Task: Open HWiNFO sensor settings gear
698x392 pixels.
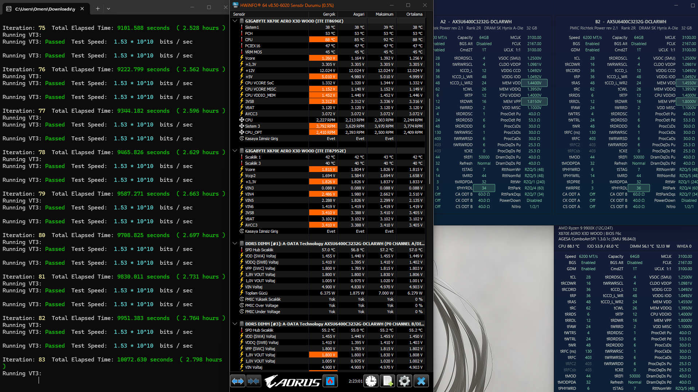Action: (x=404, y=381)
